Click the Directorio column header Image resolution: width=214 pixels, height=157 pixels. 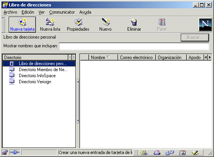click(35, 58)
